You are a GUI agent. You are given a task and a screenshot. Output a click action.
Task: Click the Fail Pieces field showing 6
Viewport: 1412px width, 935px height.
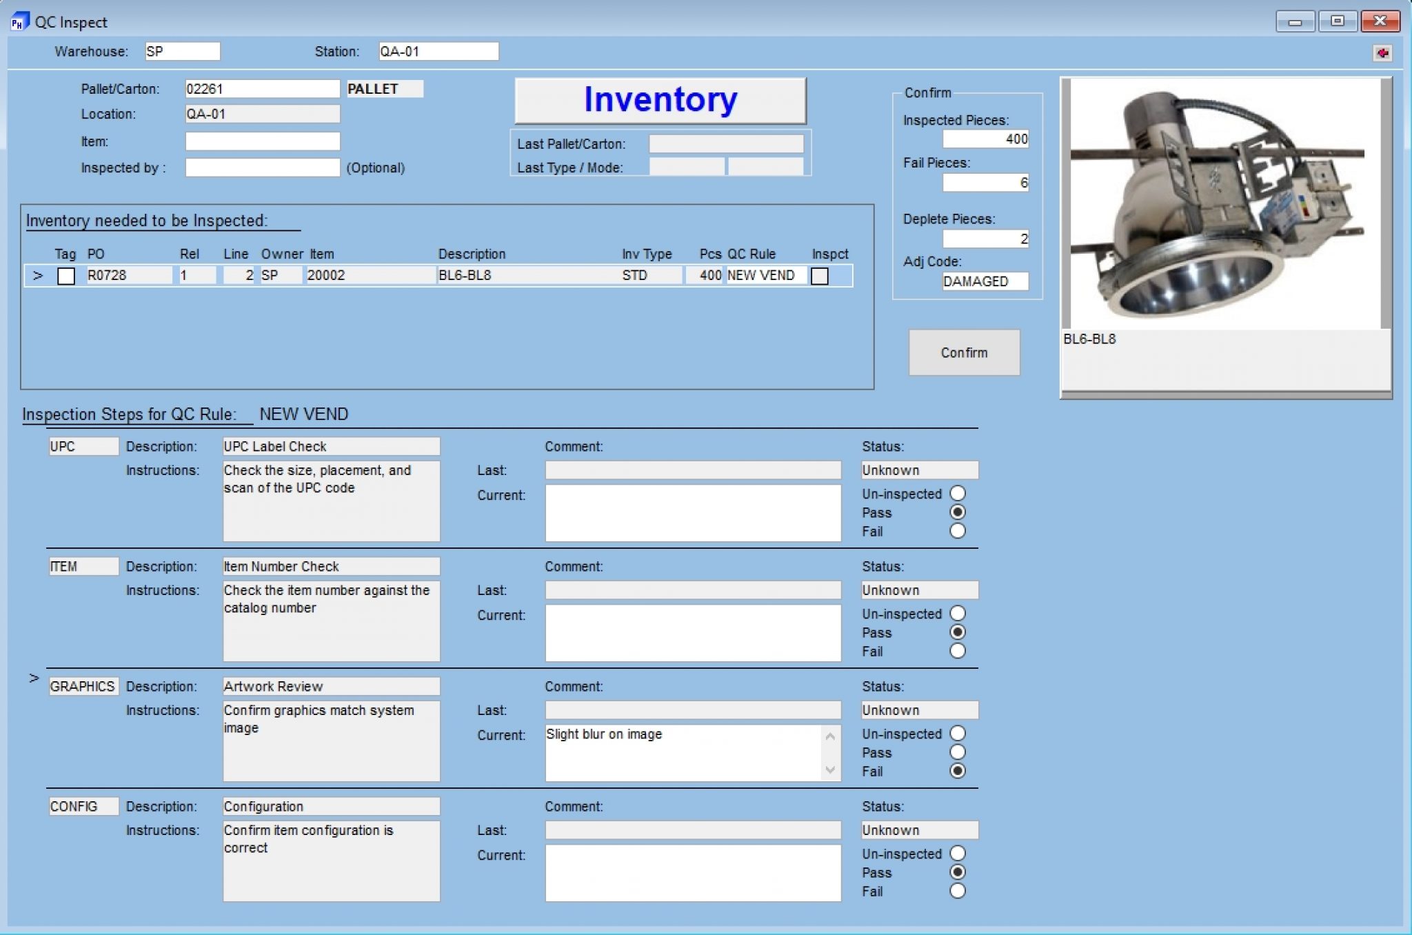point(985,183)
